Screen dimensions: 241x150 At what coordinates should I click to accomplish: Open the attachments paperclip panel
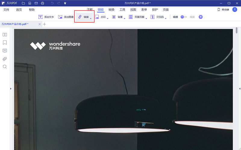click(5, 58)
